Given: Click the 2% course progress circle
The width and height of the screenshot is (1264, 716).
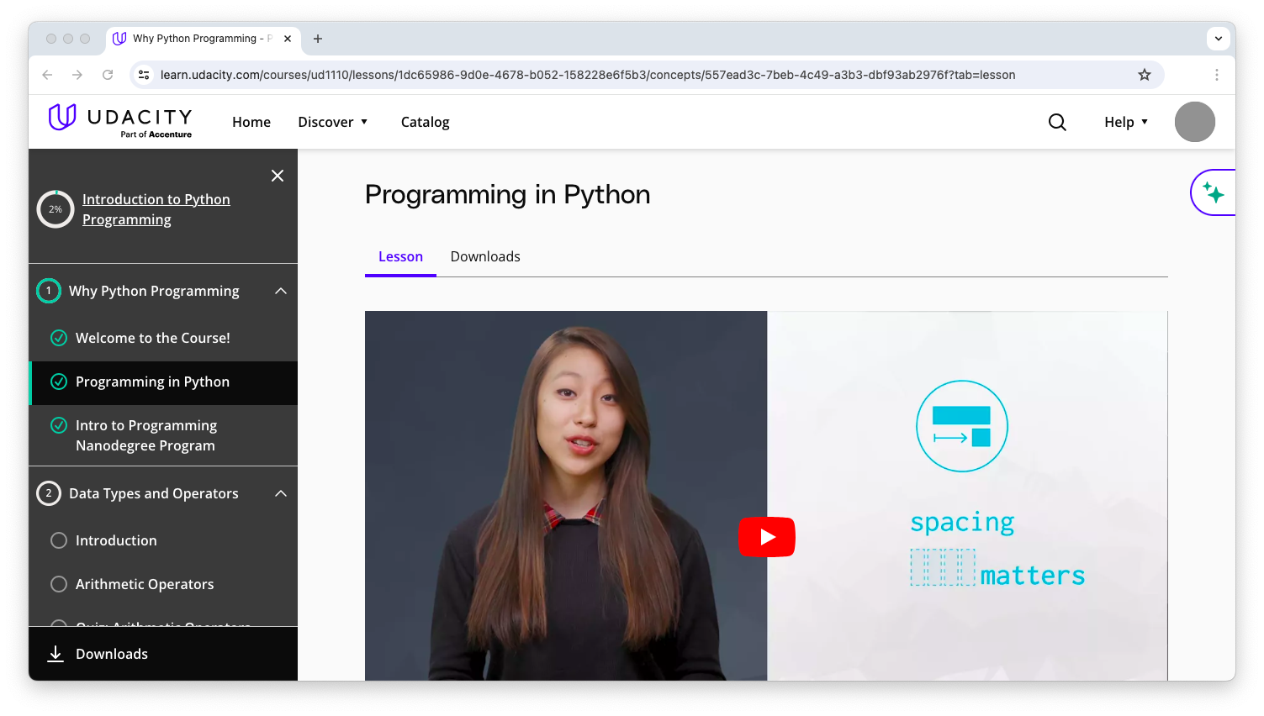Looking at the screenshot, I should pos(56,209).
